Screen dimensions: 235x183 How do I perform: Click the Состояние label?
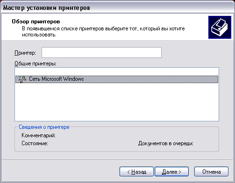(x=35, y=143)
